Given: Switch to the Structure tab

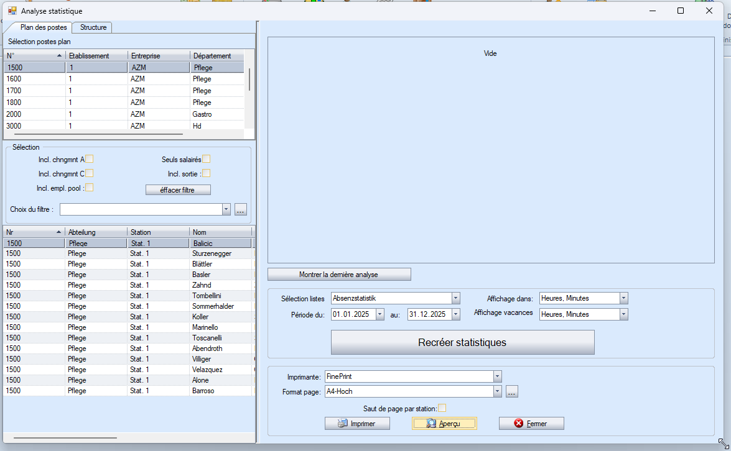Looking at the screenshot, I should pyautogui.click(x=93, y=27).
